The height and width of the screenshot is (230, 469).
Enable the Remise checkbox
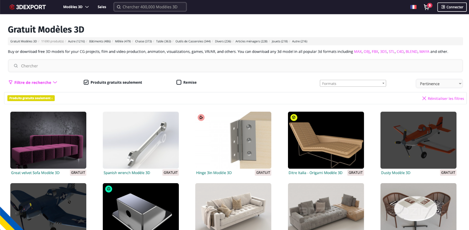[x=179, y=82]
